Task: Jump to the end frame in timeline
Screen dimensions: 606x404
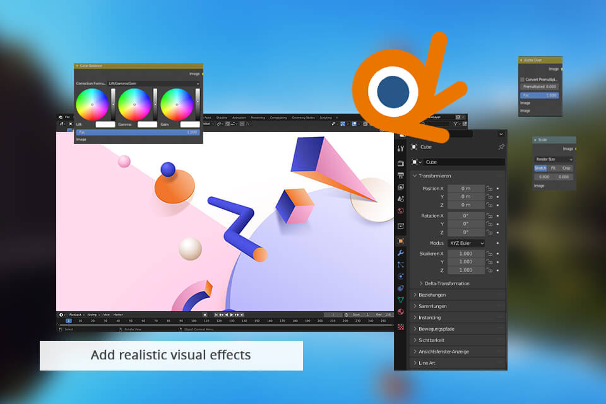Action: [242, 315]
